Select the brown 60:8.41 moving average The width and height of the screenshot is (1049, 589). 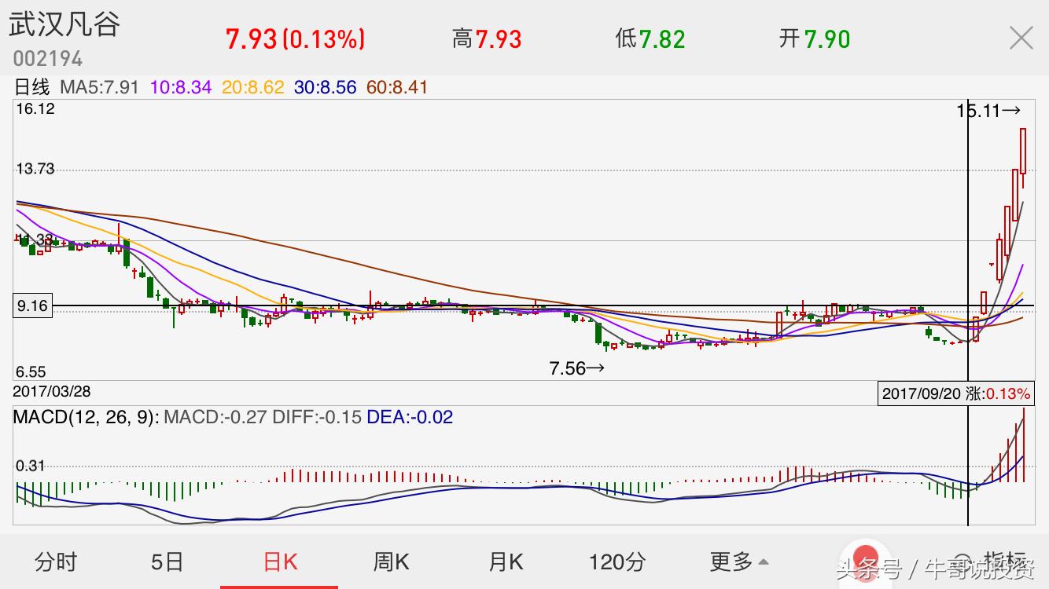pyautogui.click(x=397, y=87)
